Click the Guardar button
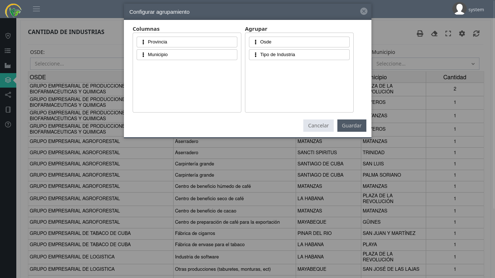Image resolution: width=495 pixels, height=278 pixels. 352,126
